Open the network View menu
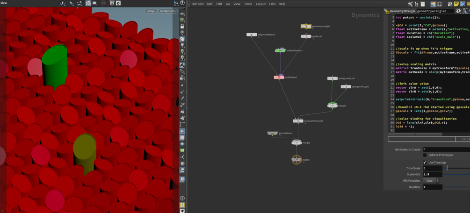 pyautogui.click(x=237, y=4)
